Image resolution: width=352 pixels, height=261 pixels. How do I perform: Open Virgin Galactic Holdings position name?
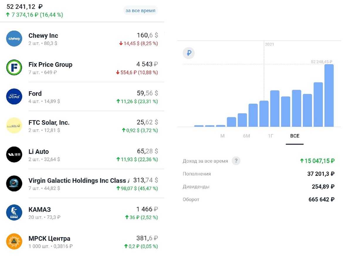point(79,181)
